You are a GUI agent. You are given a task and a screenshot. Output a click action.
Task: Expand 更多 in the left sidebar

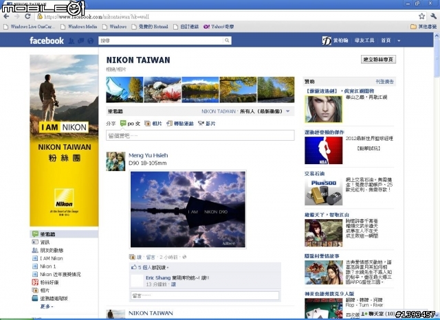coord(47,306)
